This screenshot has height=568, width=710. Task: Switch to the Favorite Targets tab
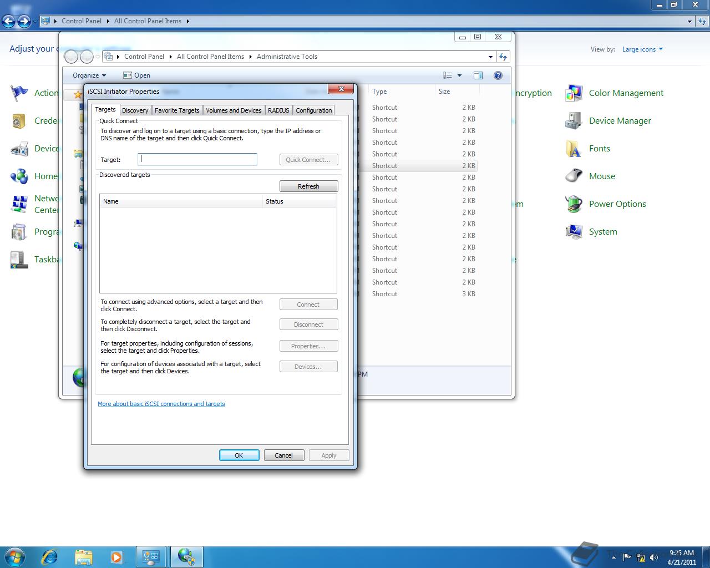[177, 110]
